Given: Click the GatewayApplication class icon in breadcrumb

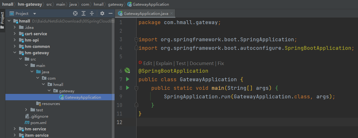Looking at the screenshot, I should [x=129, y=4].
